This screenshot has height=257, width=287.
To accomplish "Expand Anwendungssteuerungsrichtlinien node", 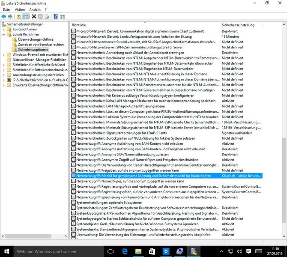I will coord(3,75).
